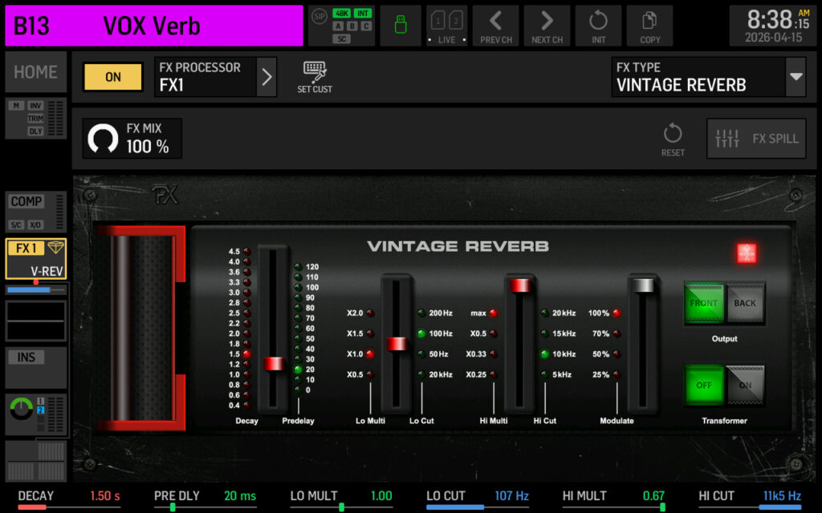Screen dimensions: 822x513
Task: Select the BACK output button in the reverb
Action: [745, 304]
